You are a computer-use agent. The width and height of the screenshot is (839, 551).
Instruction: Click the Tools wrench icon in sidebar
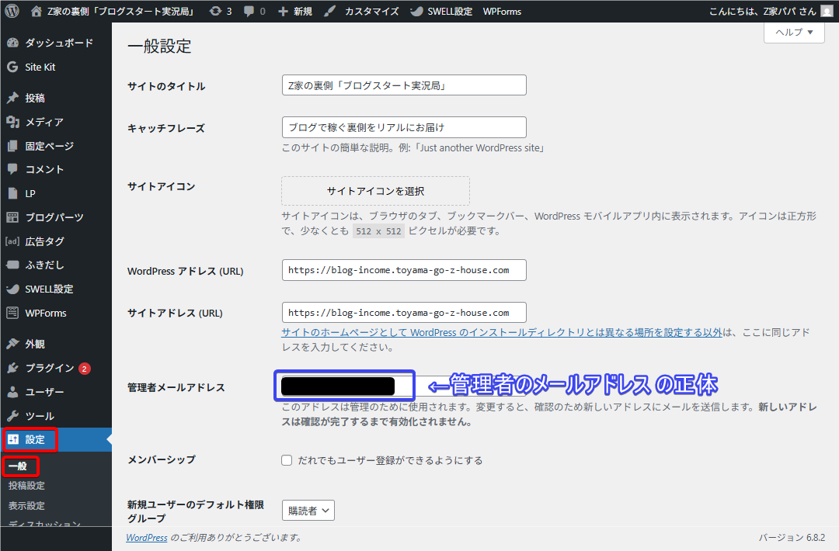12,416
